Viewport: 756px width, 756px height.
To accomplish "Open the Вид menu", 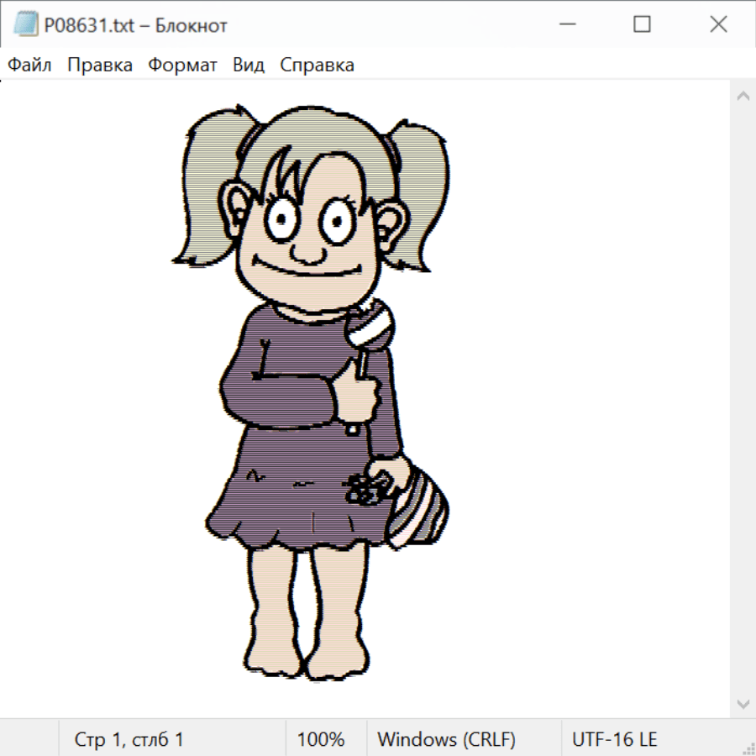I will (249, 66).
